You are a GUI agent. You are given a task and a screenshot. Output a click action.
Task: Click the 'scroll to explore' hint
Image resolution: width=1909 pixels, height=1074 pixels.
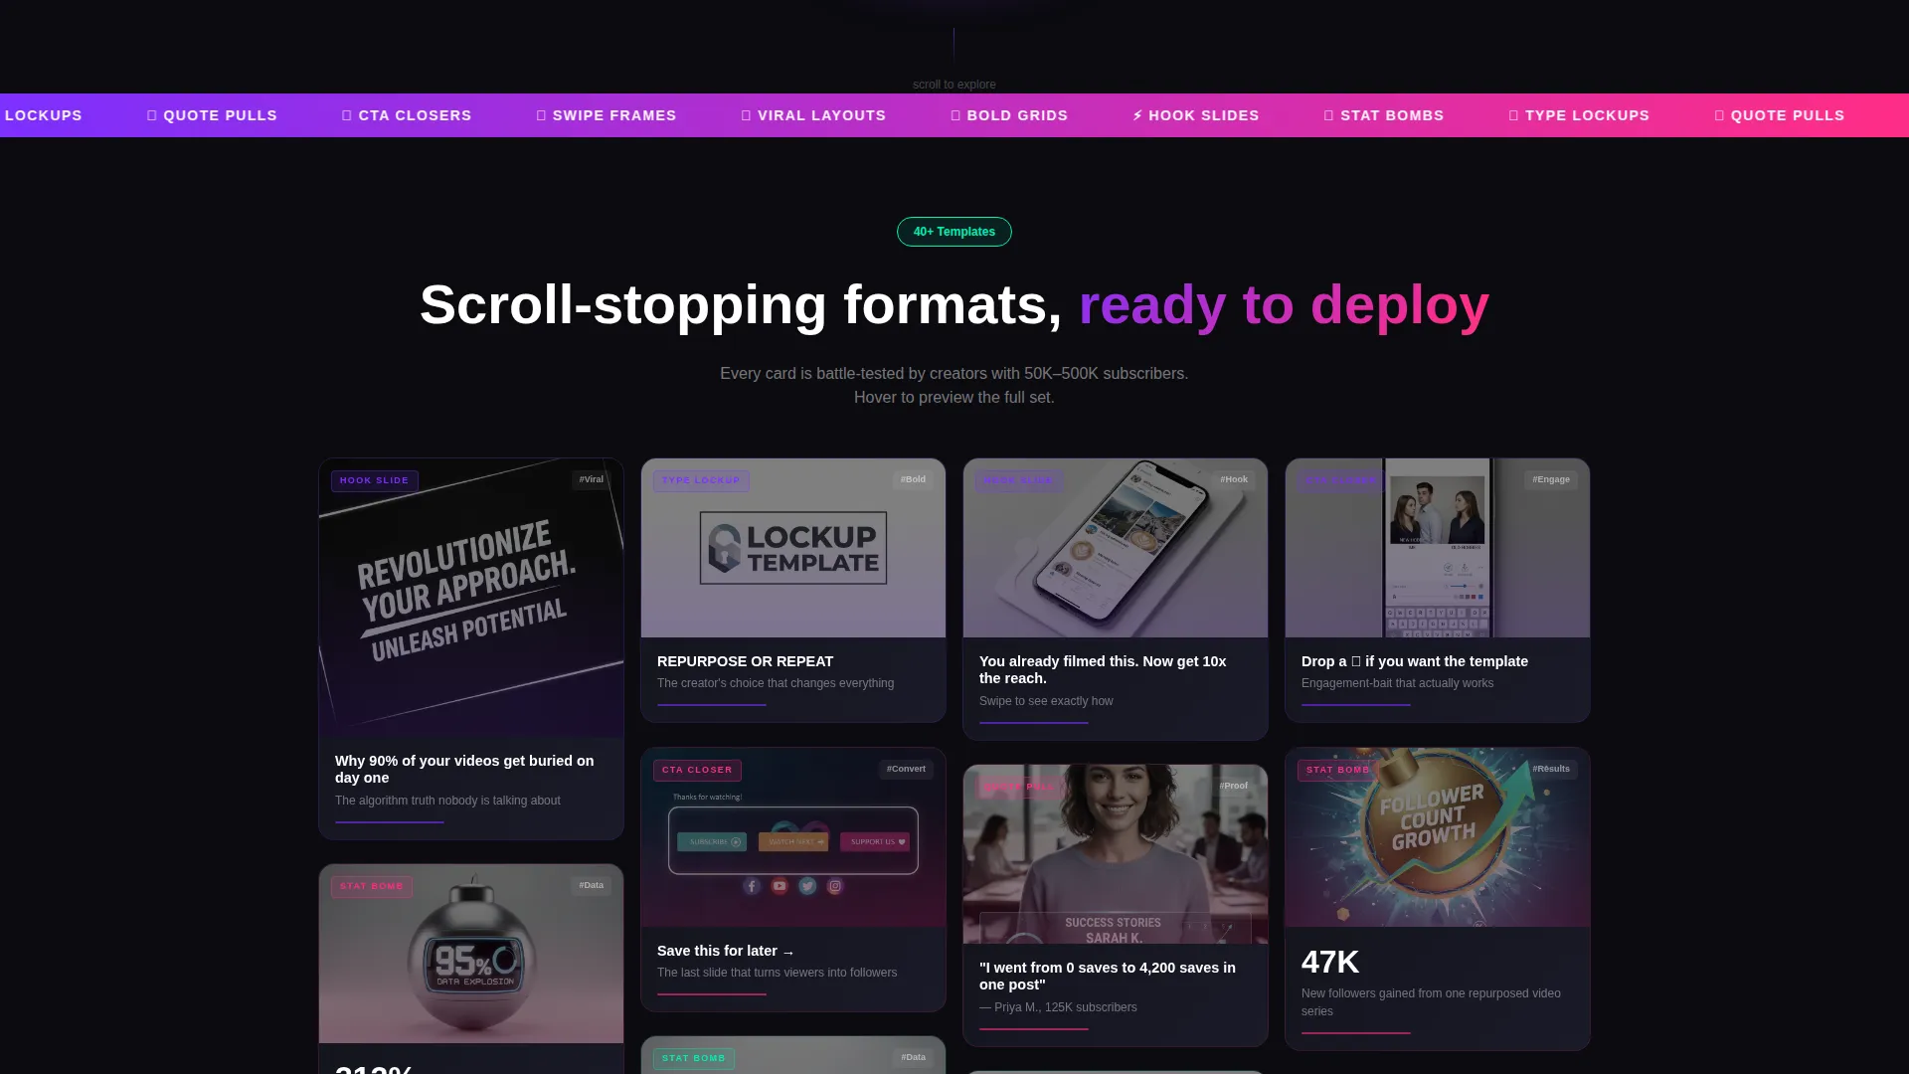pos(954,85)
